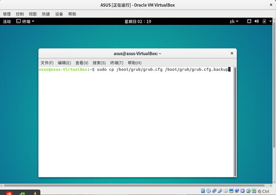The height and width of the screenshot is (195, 276).
Task: Click the terminal window vertical scrollbar
Action: [x=235, y=122]
